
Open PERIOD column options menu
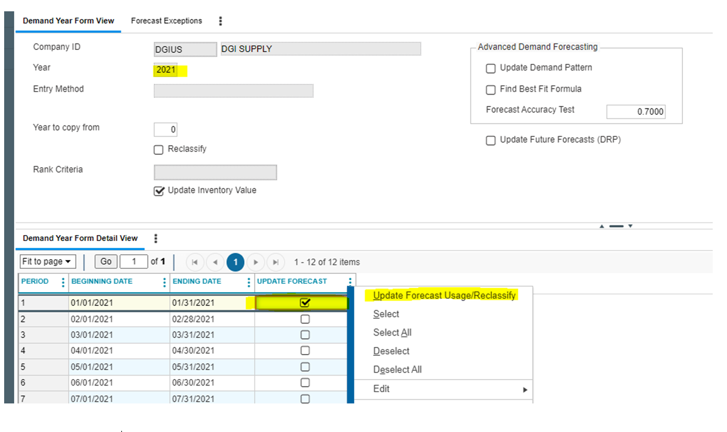[63, 282]
